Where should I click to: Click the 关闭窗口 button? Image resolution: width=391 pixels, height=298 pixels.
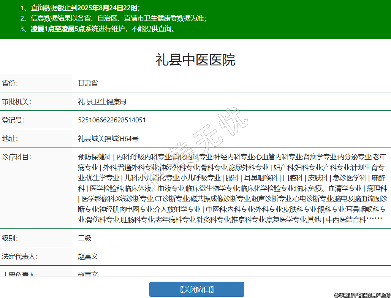coord(196,289)
